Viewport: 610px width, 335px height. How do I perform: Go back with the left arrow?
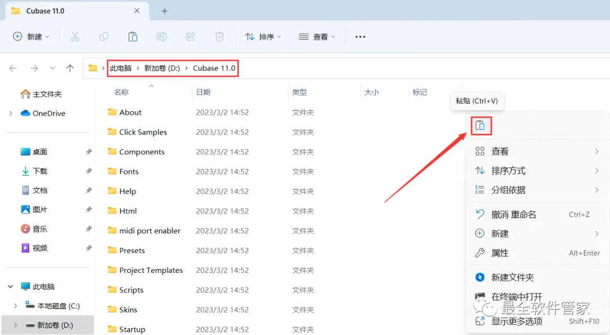point(13,68)
